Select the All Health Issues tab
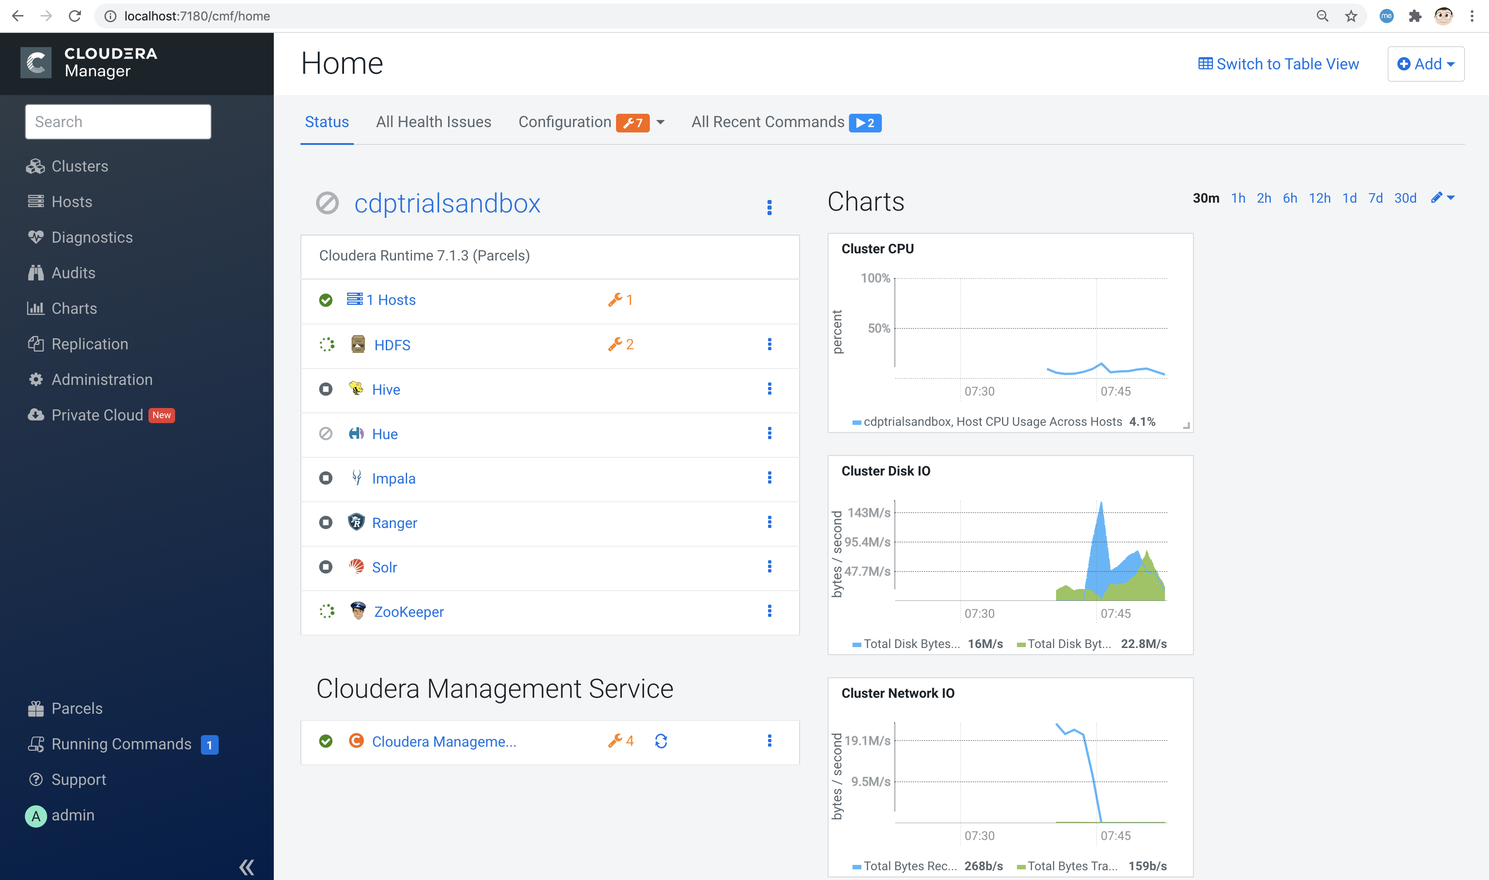Screen dimensions: 1489x880 pos(432,121)
